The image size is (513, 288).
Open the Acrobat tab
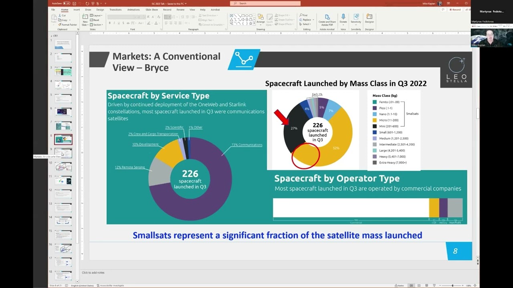[215, 10]
